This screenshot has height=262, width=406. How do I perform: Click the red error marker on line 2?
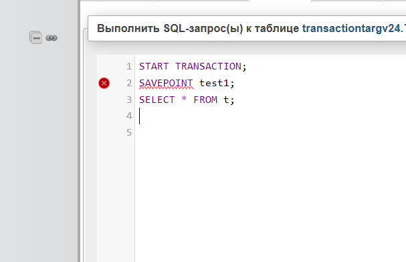click(104, 83)
